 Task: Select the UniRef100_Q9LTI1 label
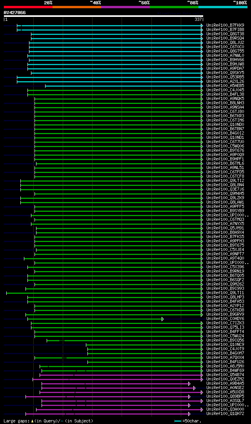(x=225, y=293)
